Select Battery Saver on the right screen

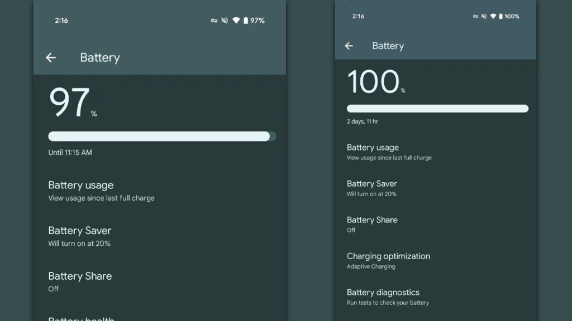coord(372,188)
